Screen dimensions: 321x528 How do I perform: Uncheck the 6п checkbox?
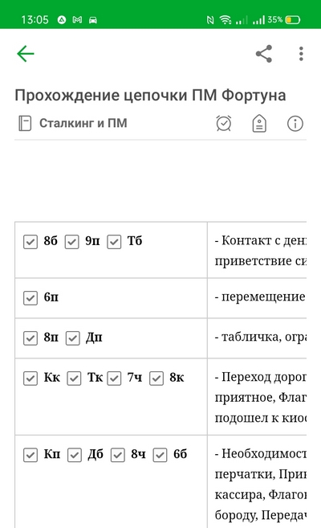tap(30, 298)
